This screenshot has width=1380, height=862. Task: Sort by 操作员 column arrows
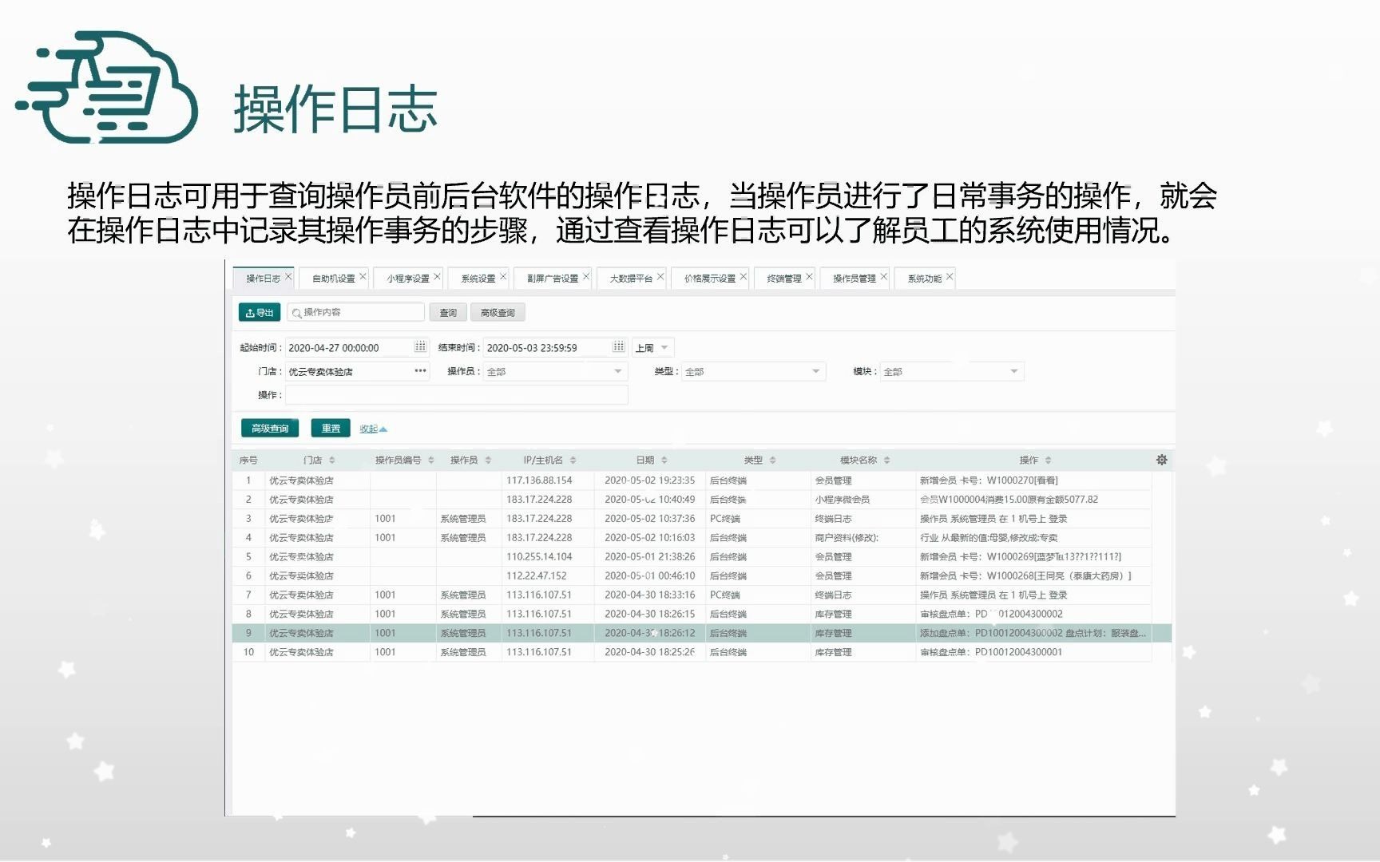pyautogui.click(x=488, y=461)
